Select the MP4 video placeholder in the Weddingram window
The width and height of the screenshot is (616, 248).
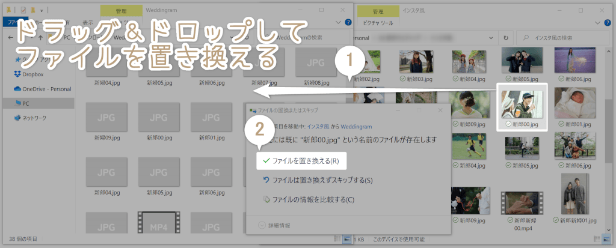click(x=159, y=222)
